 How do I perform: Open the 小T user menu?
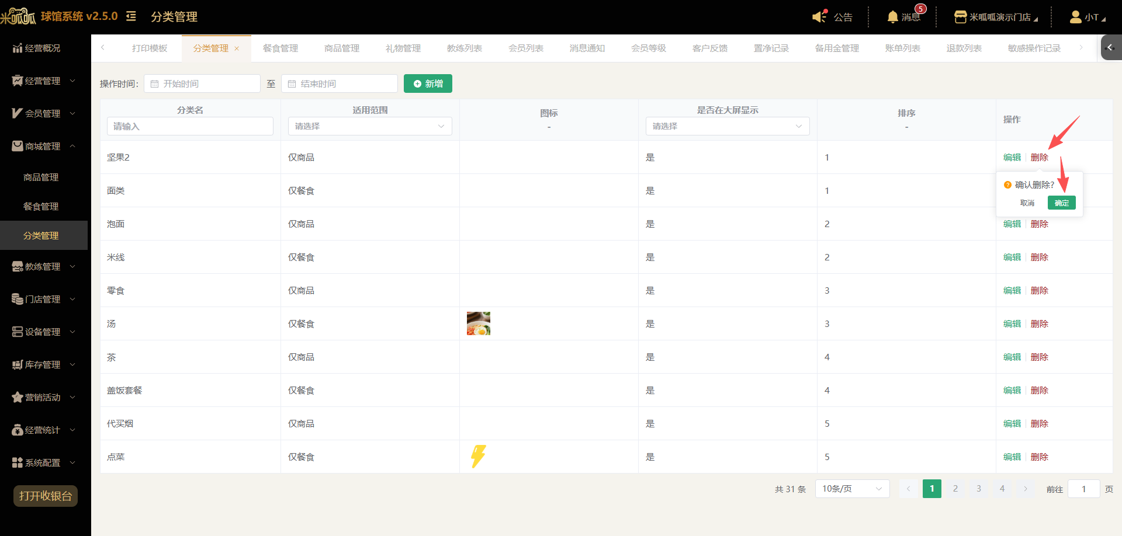click(1088, 17)
